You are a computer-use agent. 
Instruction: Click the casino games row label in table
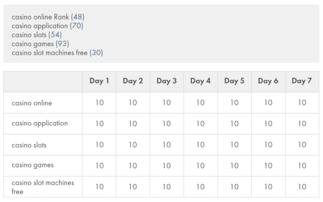click(x=33, y=165)
